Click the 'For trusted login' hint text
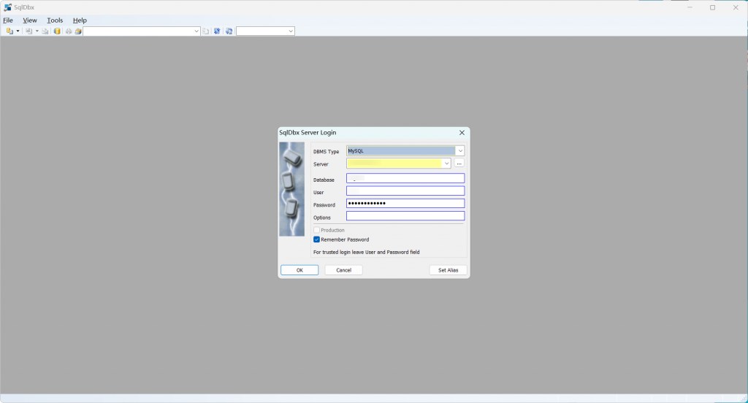 tap(367, 252)
